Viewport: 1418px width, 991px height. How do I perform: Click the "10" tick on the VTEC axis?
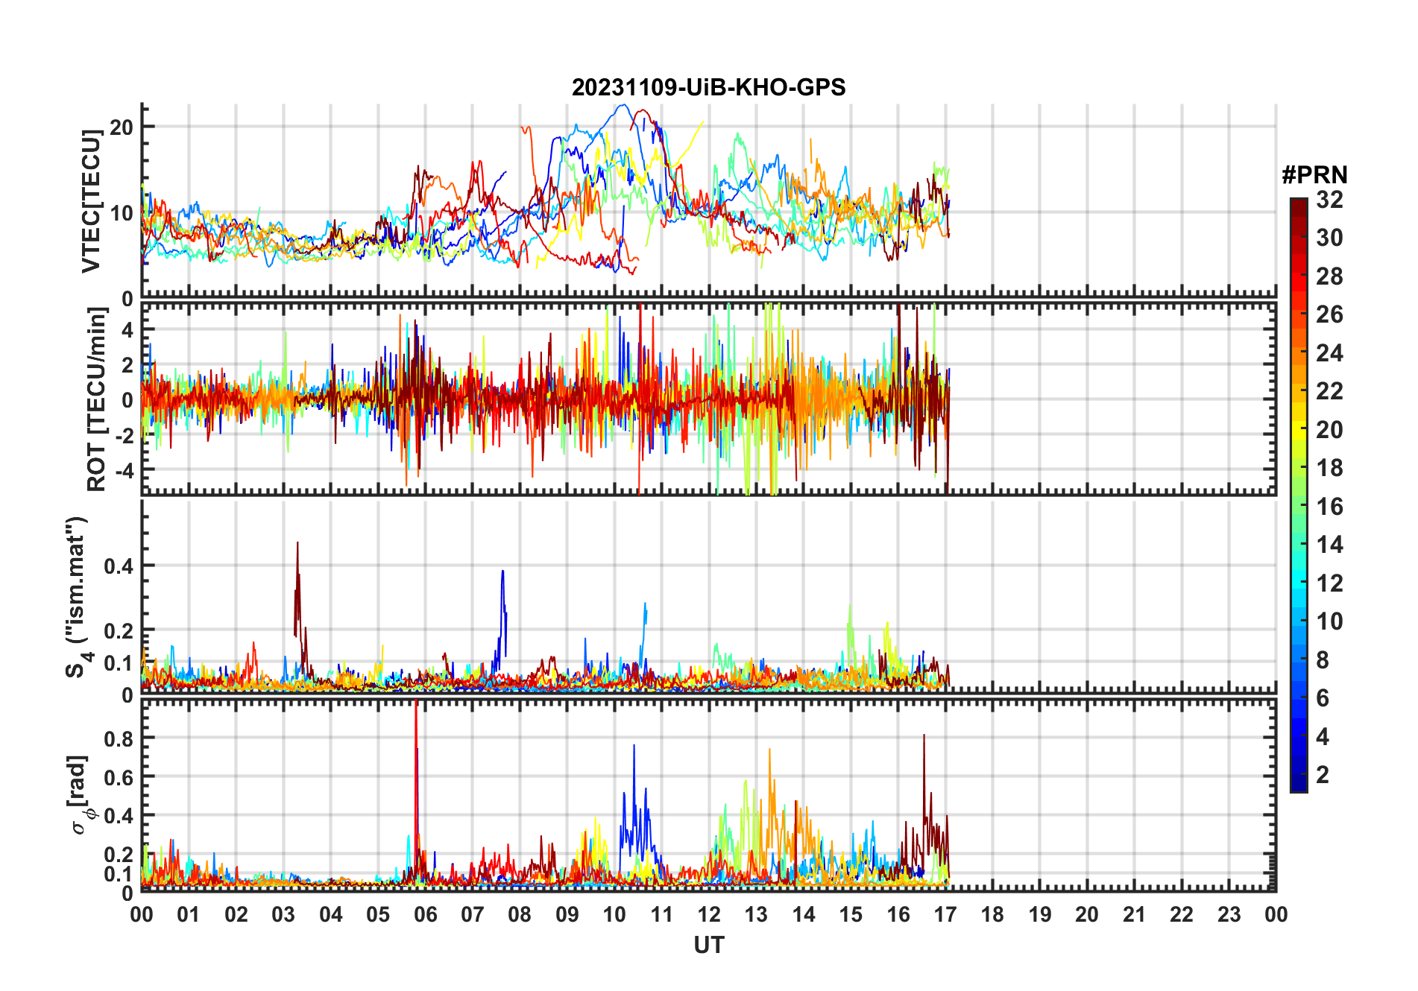pos(122,213)
